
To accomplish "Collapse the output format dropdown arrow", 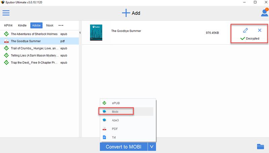I will (x=152, y=147).
